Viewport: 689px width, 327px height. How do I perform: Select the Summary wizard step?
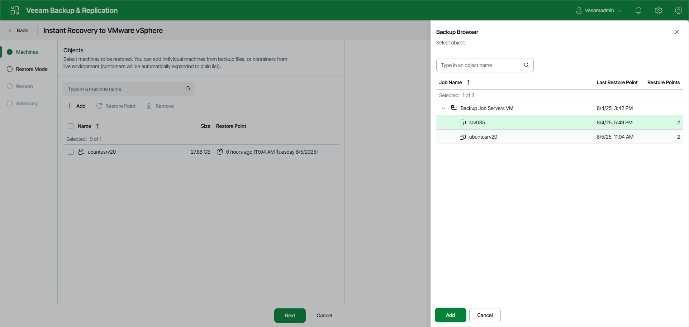pos(22,104)
